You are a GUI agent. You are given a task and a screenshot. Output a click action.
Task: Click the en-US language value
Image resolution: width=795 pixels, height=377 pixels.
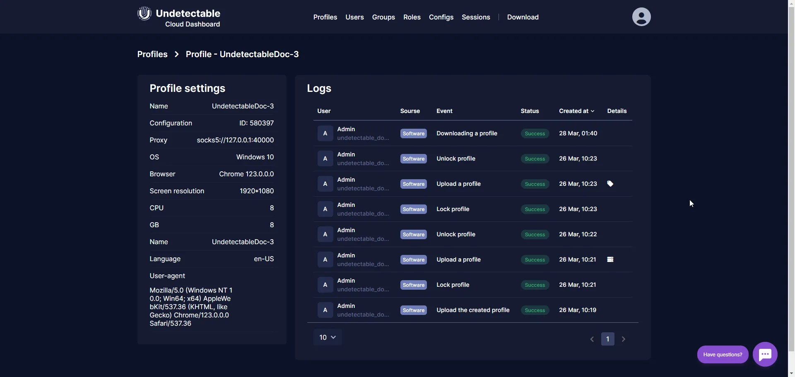(x=264, y=259)
